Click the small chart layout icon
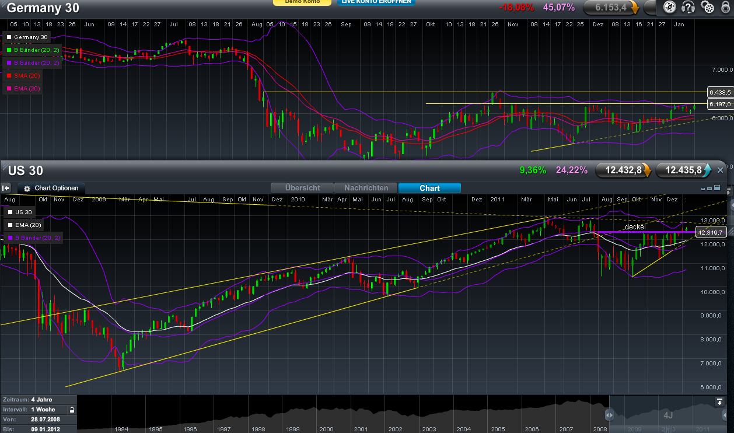 702,188
